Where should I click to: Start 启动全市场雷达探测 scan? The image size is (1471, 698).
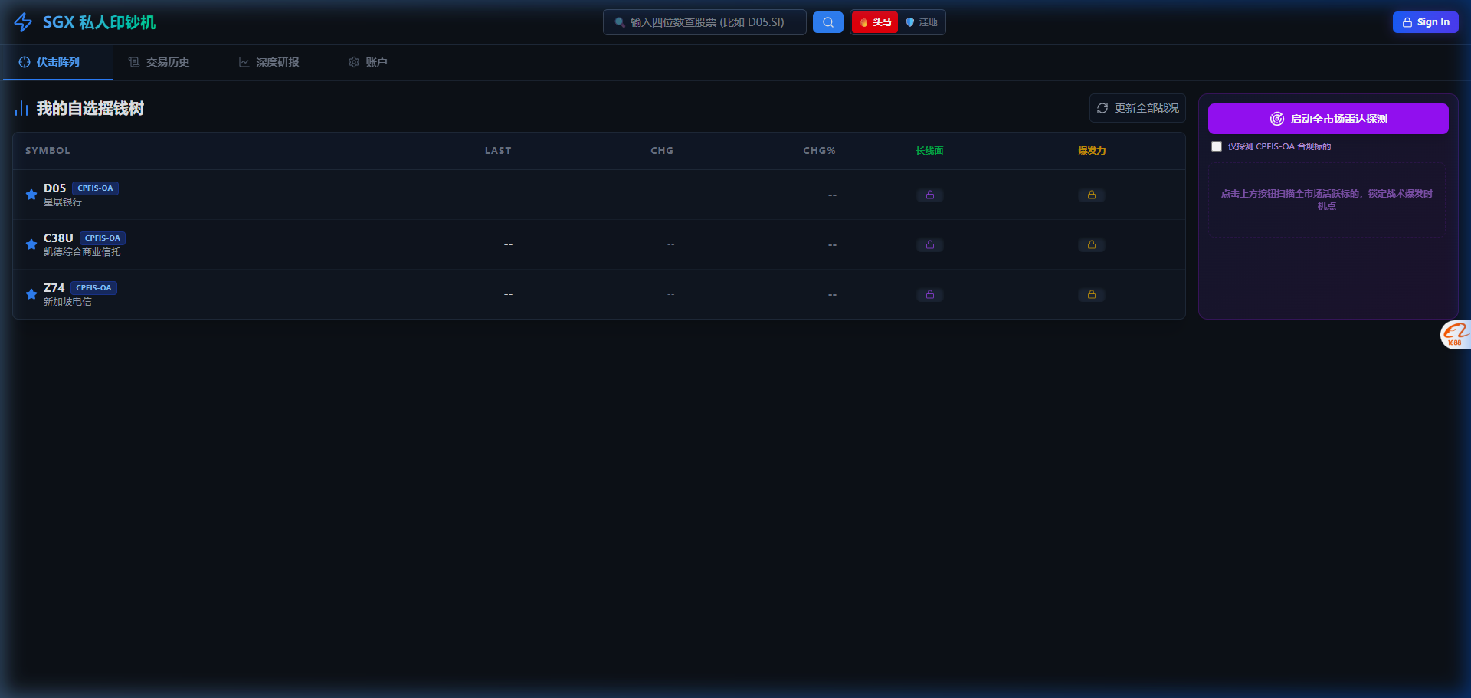1328,119
